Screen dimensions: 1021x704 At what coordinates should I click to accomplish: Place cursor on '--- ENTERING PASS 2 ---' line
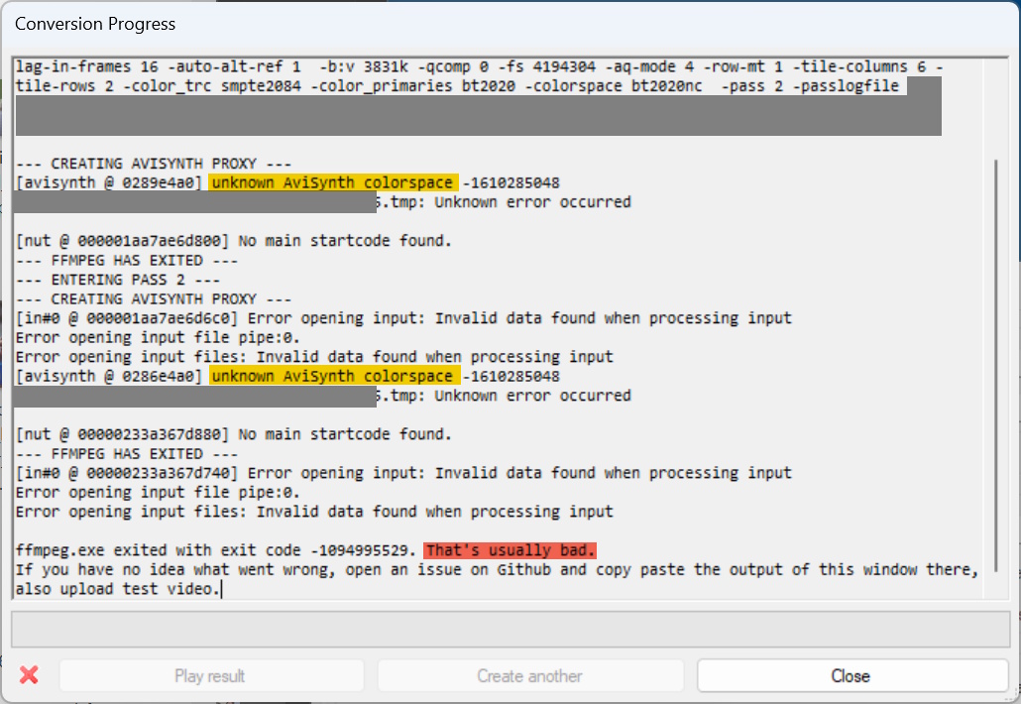point(118,280)
